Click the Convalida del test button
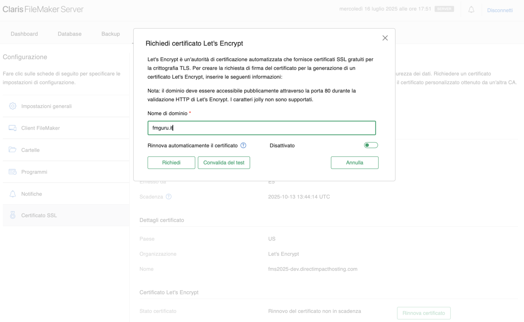Viewport: 524px width, 322px height. pos(224,163)
